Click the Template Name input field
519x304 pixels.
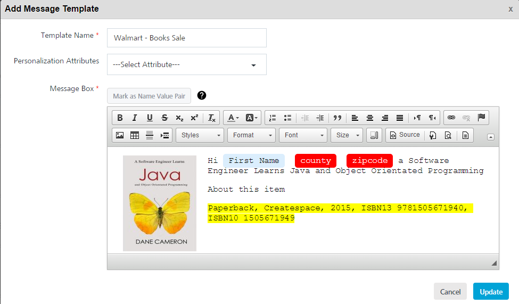point(186,38)
